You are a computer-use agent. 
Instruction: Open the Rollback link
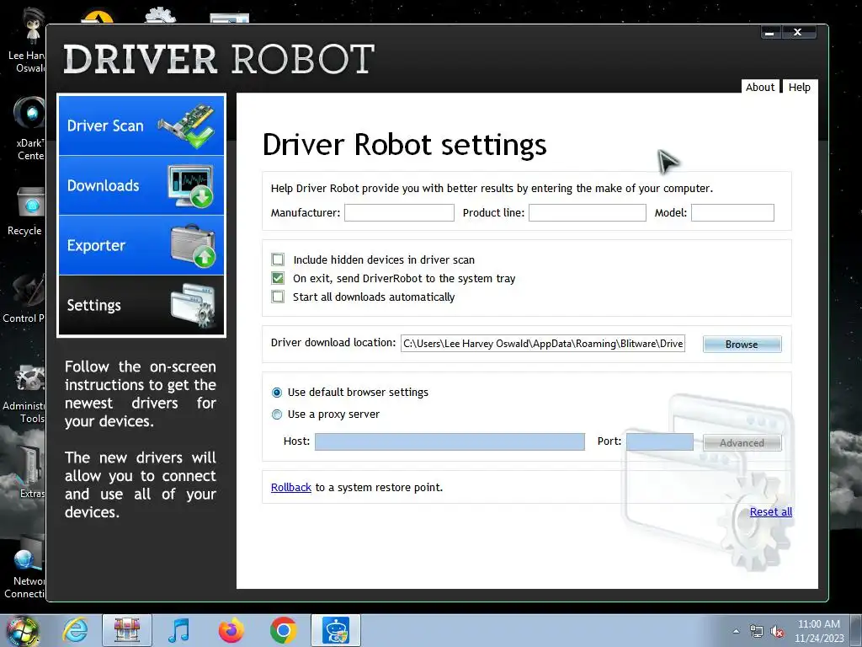click(290, 488)
